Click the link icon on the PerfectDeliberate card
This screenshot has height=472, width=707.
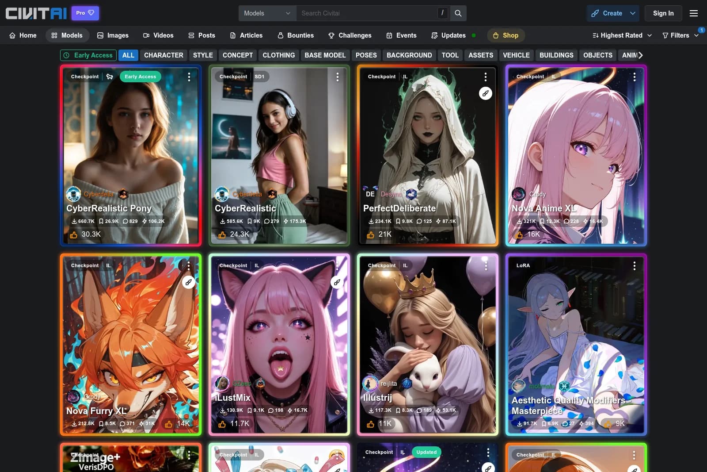click(486, 93)
